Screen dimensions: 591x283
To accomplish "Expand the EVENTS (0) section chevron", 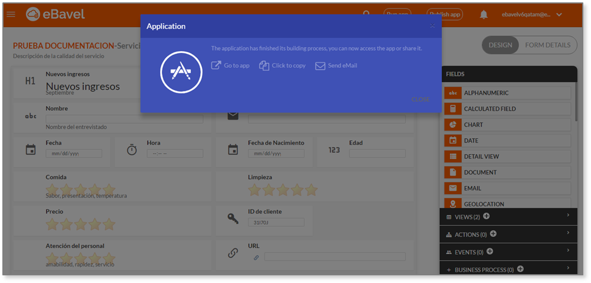I will (x=568, y=250).
